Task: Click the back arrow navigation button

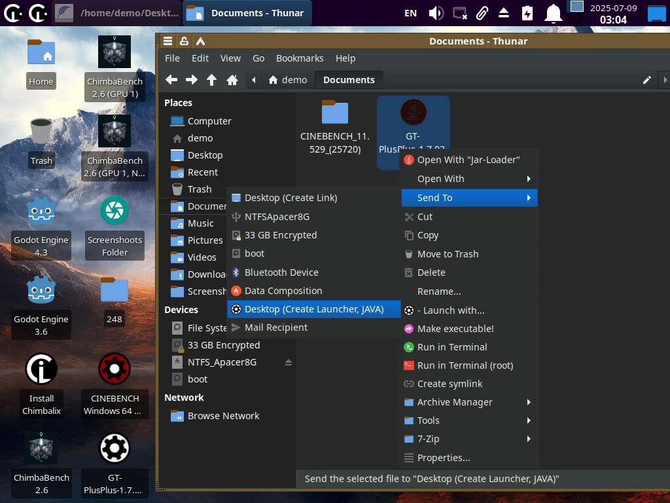Action: click(x=171, y=80)
